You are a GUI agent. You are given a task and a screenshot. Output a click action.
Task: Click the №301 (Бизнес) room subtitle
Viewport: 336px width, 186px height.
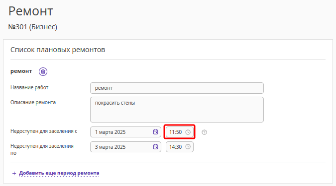(x=33, y=27)
